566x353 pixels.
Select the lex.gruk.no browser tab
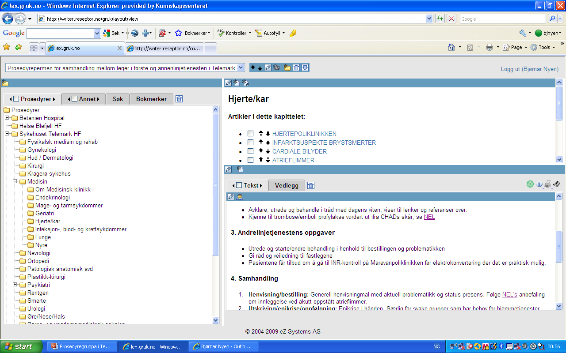click(x=85, y=48)
